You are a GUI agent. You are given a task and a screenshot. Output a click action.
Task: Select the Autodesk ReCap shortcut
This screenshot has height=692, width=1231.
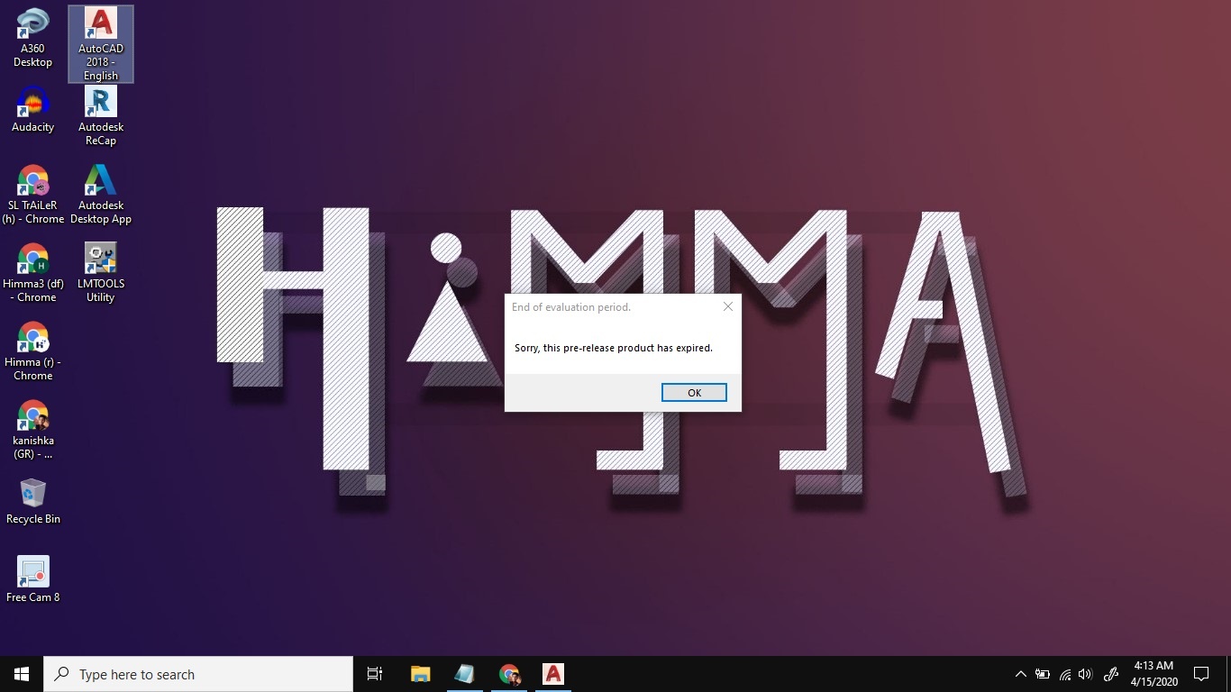click(x=101, y=115)
